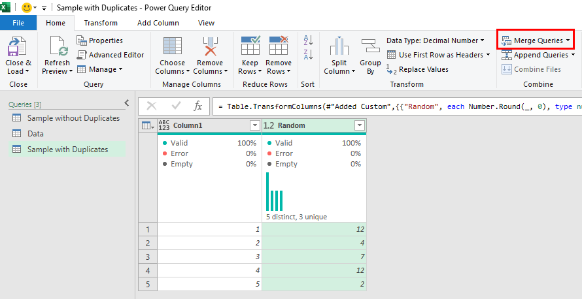Open the Advanced Editor
This screenshot has width=582, height=299.
coord(111,55)
